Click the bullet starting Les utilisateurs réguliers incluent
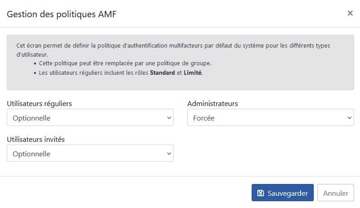 [x=121, y=73]
